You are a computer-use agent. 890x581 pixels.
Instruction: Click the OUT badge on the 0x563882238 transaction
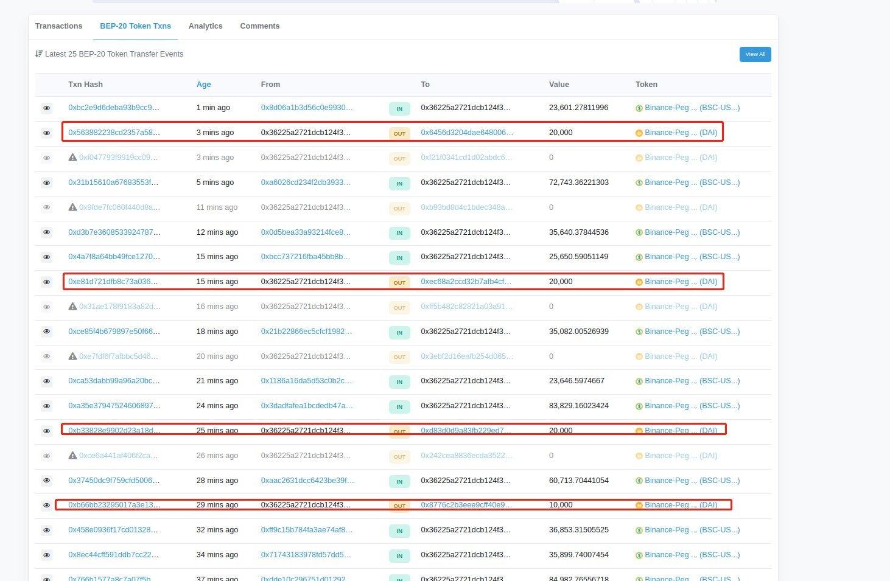(399, 133)
